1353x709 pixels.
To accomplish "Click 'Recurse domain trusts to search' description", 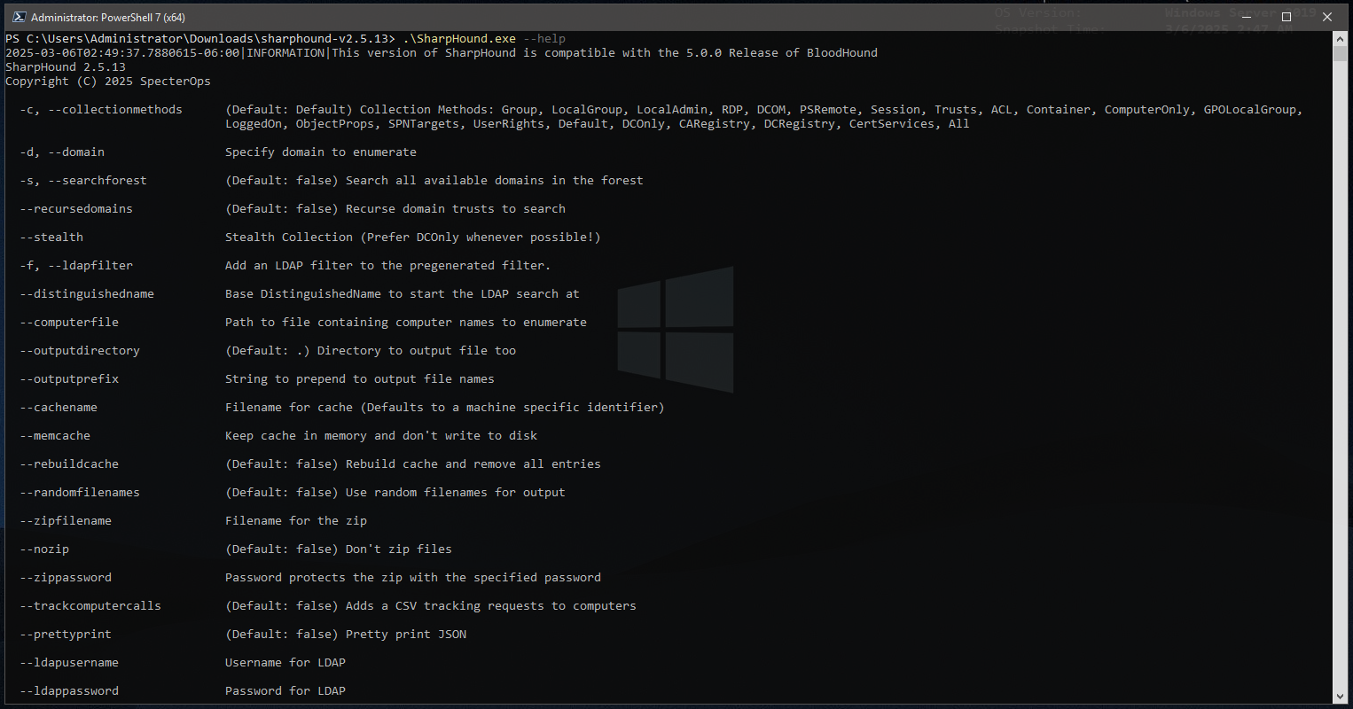I will pyautogui.click(x=456, y=209).
